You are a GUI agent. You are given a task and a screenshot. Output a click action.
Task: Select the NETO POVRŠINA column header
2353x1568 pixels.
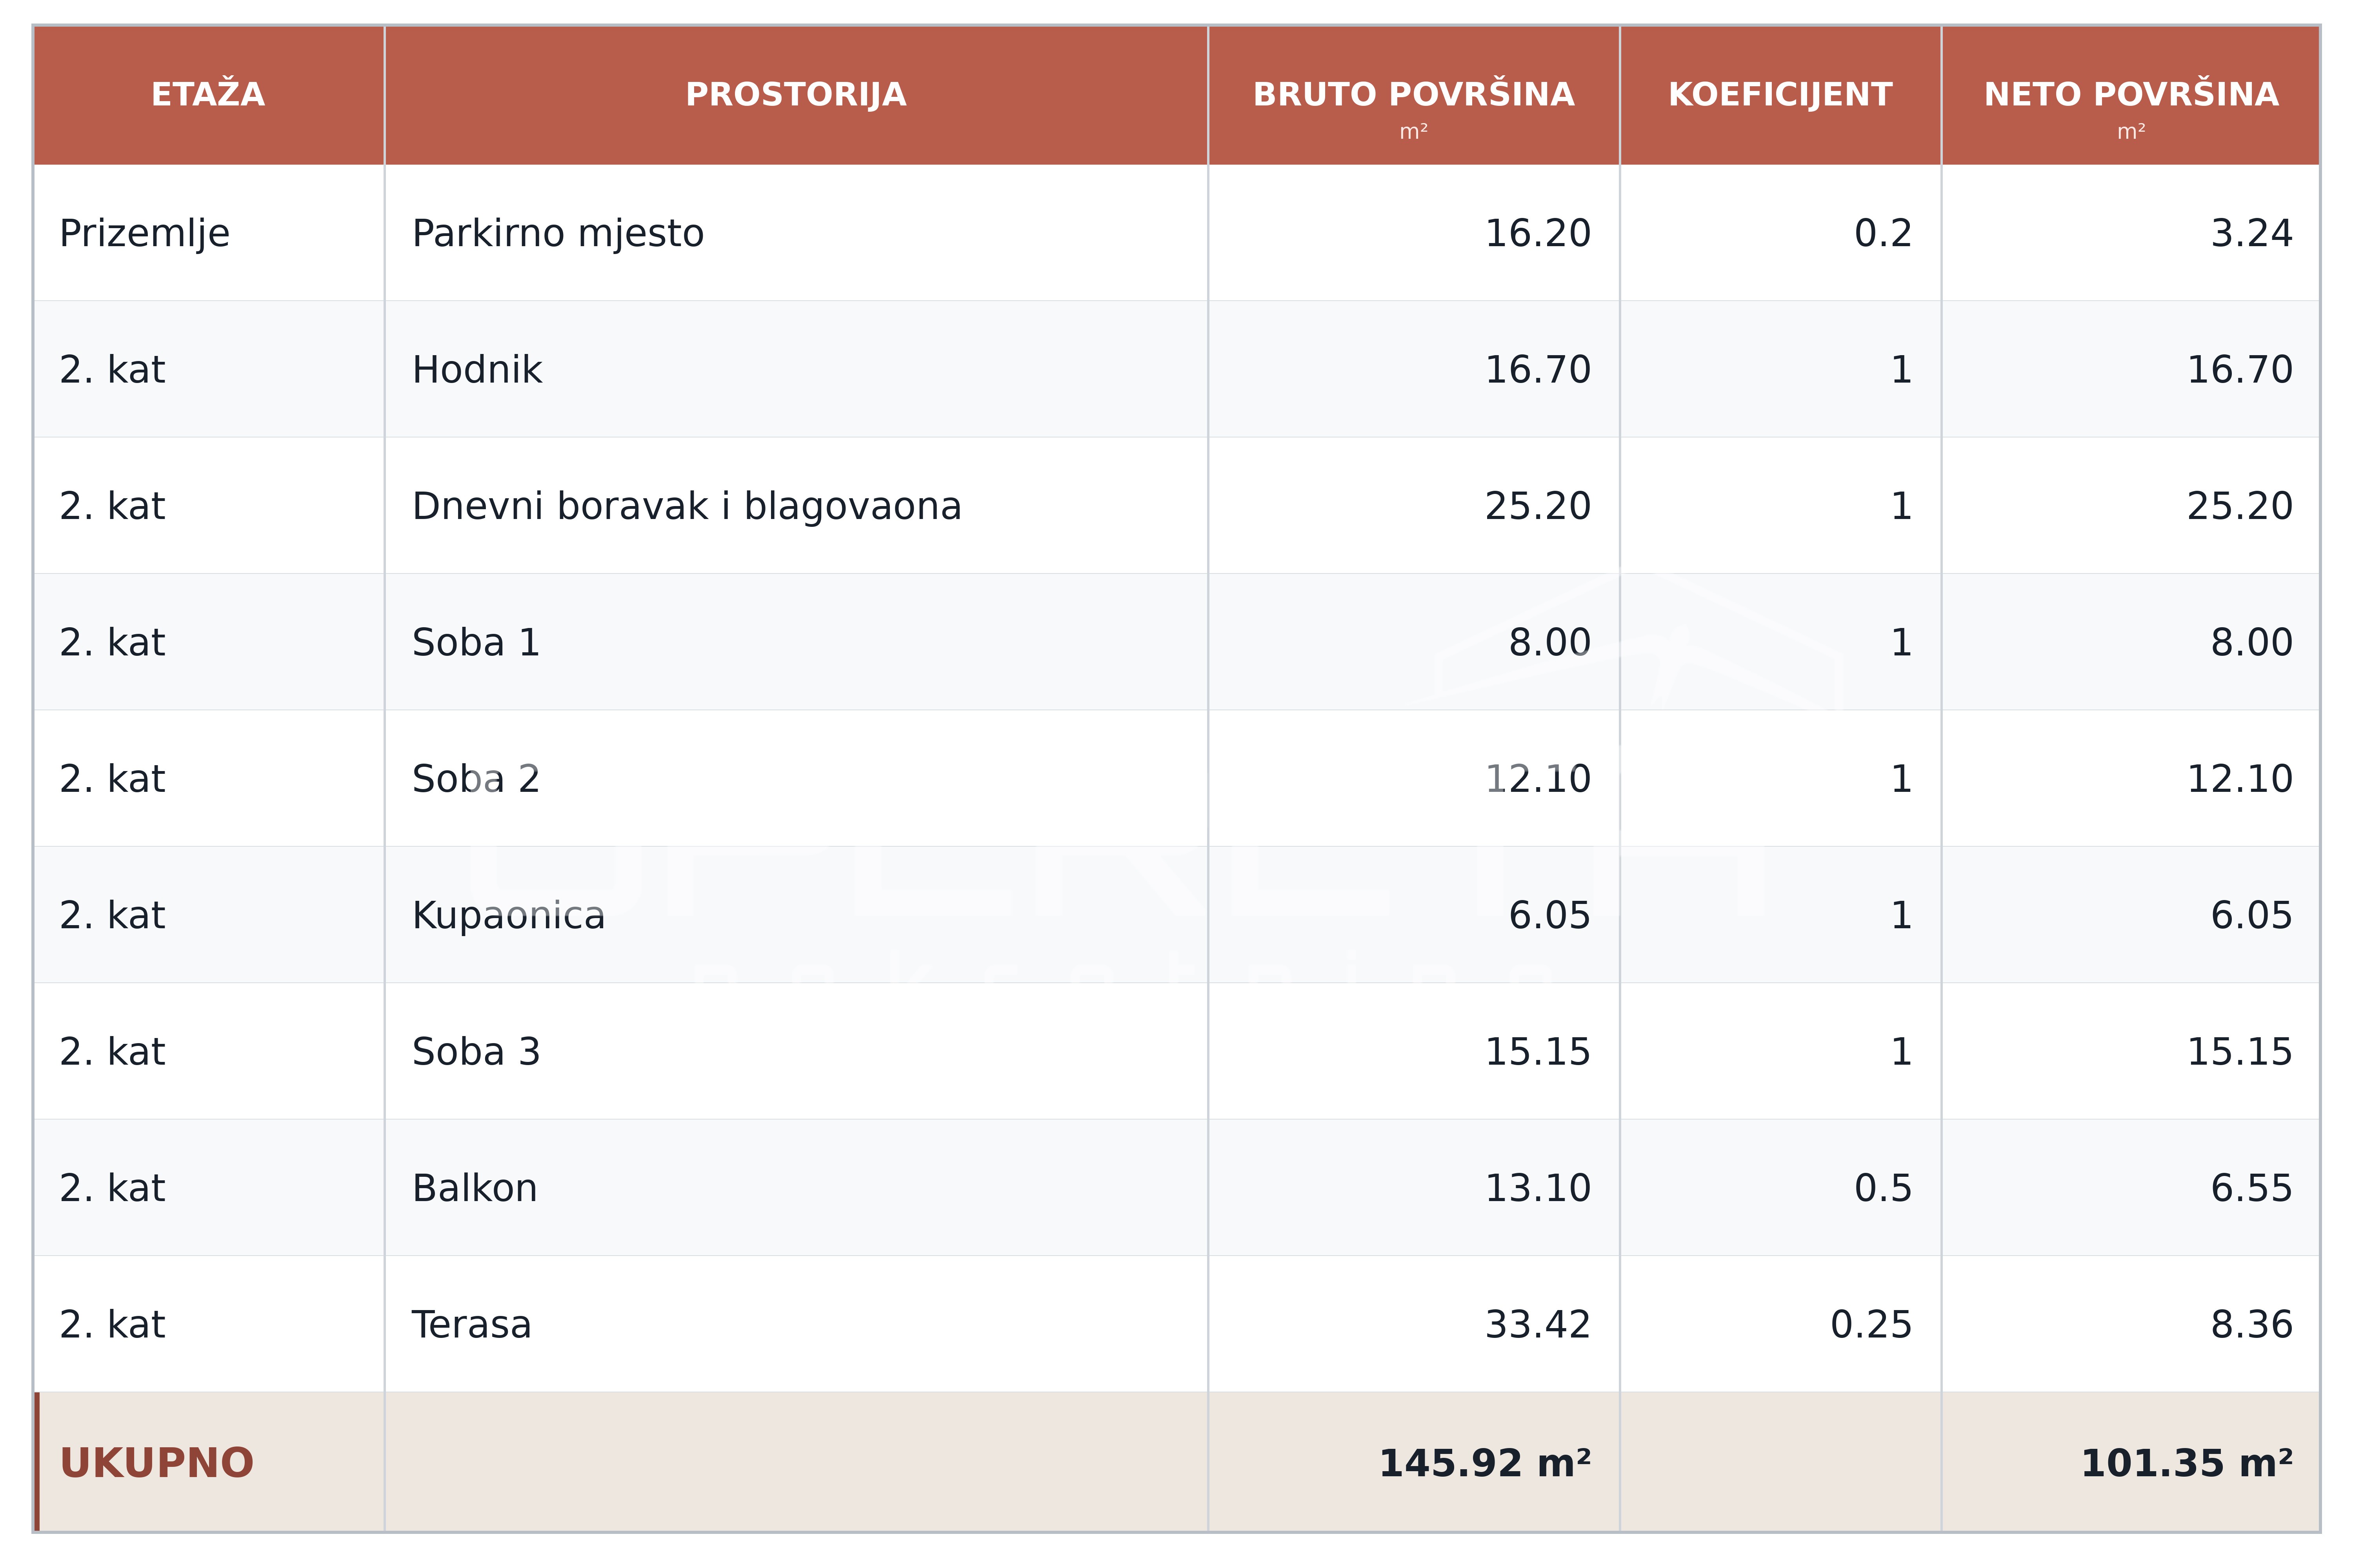tap(2131, 95)
